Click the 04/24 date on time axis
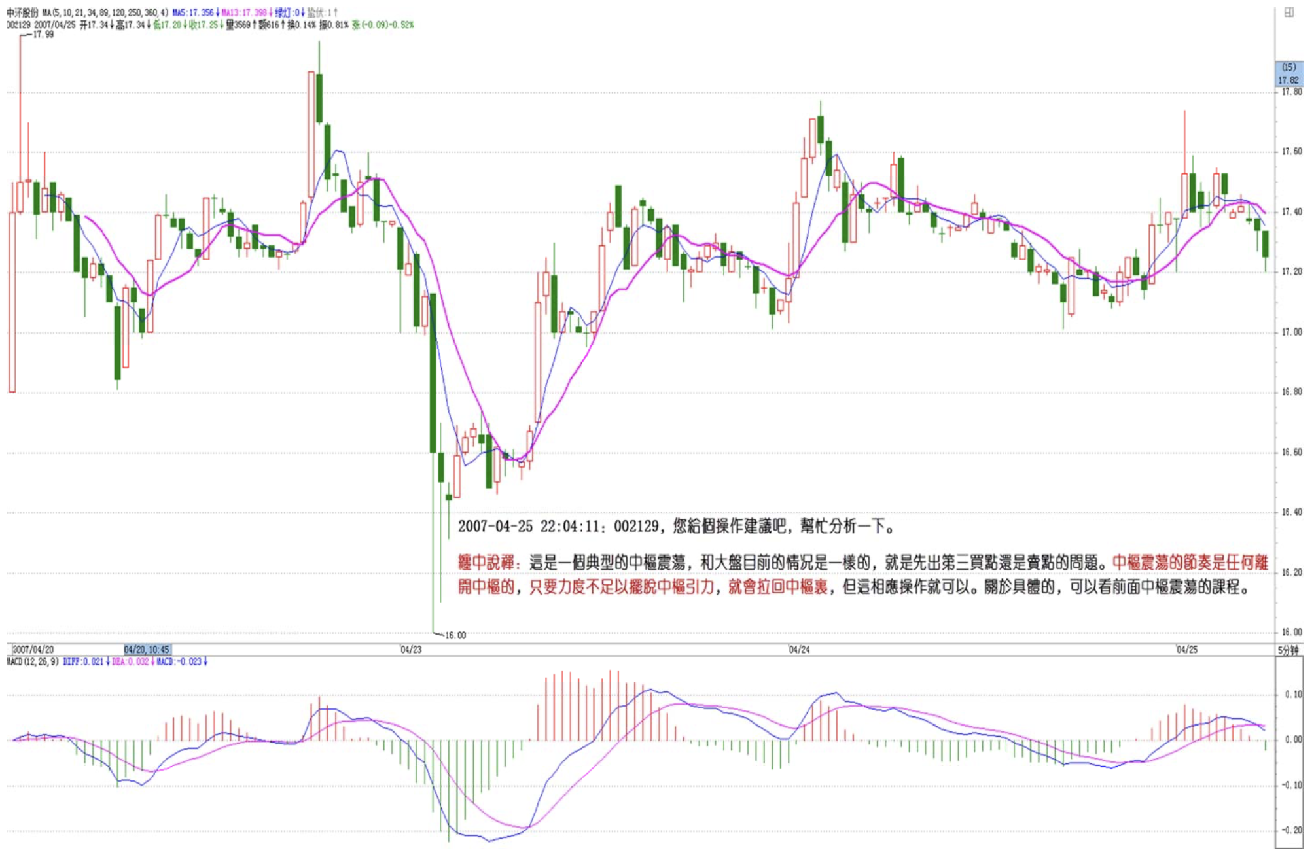This screenshot has height=857, width=1314. point(799,650)
